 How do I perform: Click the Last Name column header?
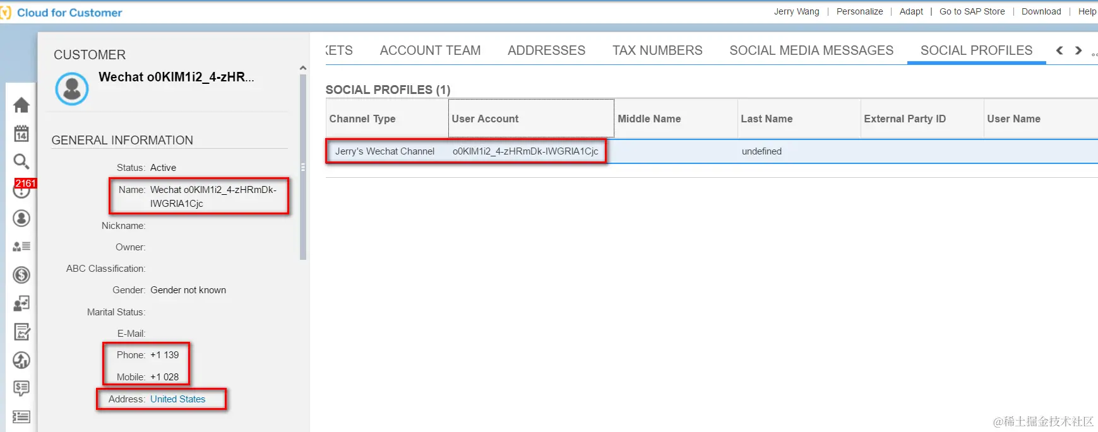[x=799, y=119]
